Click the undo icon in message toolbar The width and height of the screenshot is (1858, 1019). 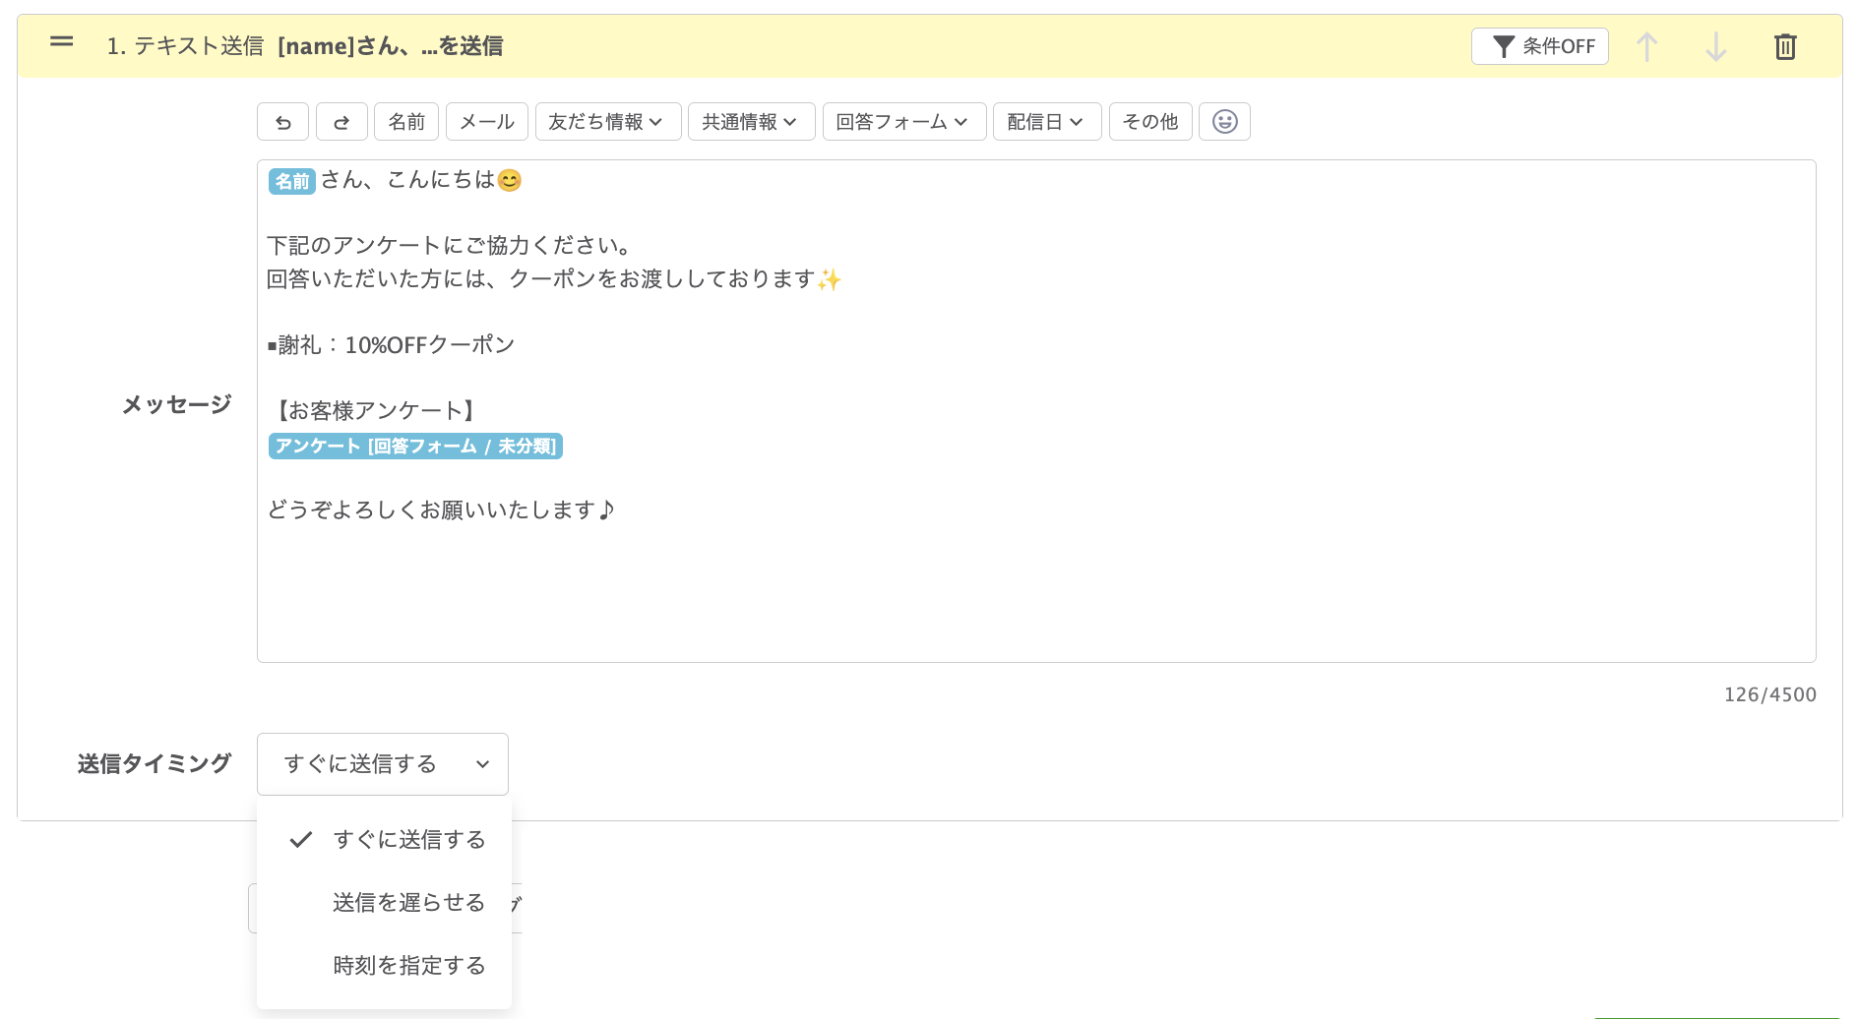283,121
